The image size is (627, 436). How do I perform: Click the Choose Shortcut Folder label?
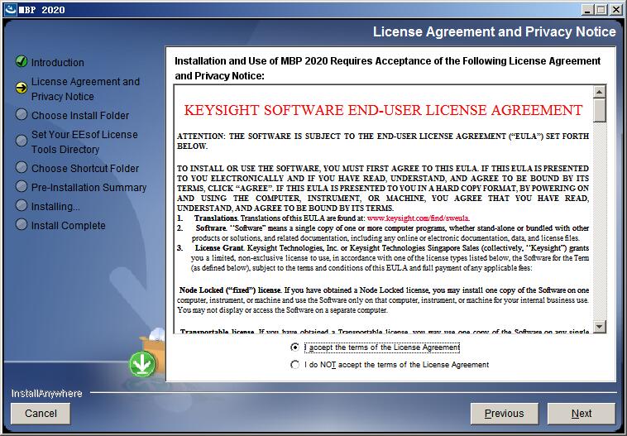click(85, 169)
